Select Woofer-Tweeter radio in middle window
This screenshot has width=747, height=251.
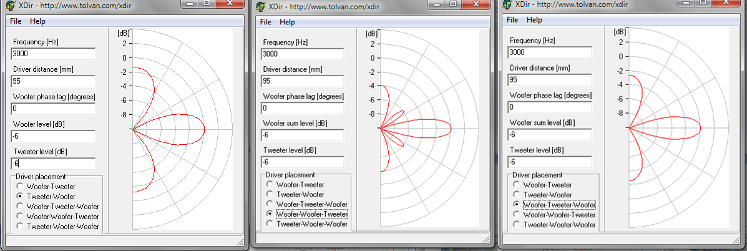(270, 185)
